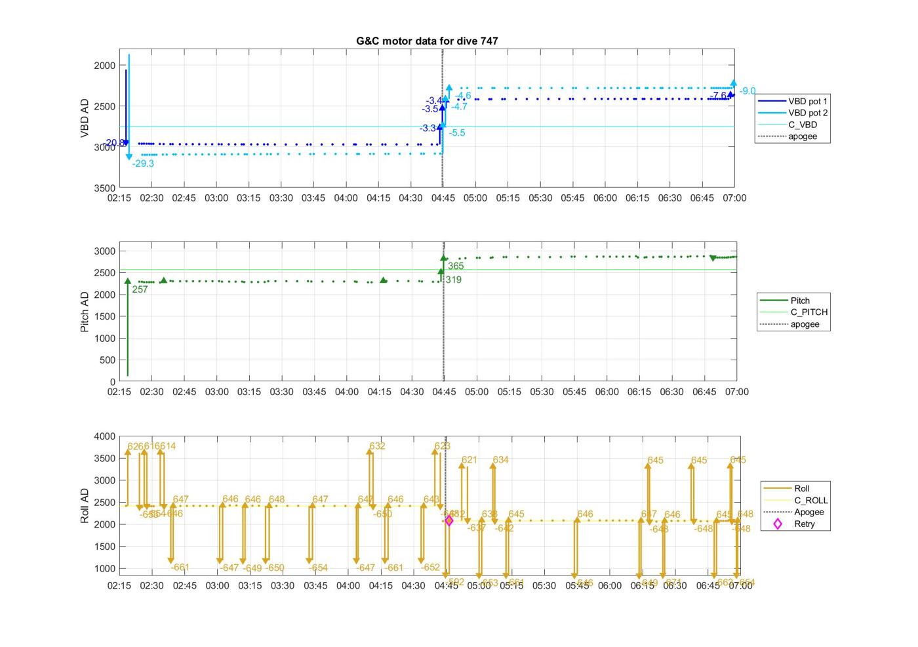Viewport: 918px width, 647px height.
Task: Click the '-650' label near 03:30 in Roll plot
Action: (x=275, y=568)
